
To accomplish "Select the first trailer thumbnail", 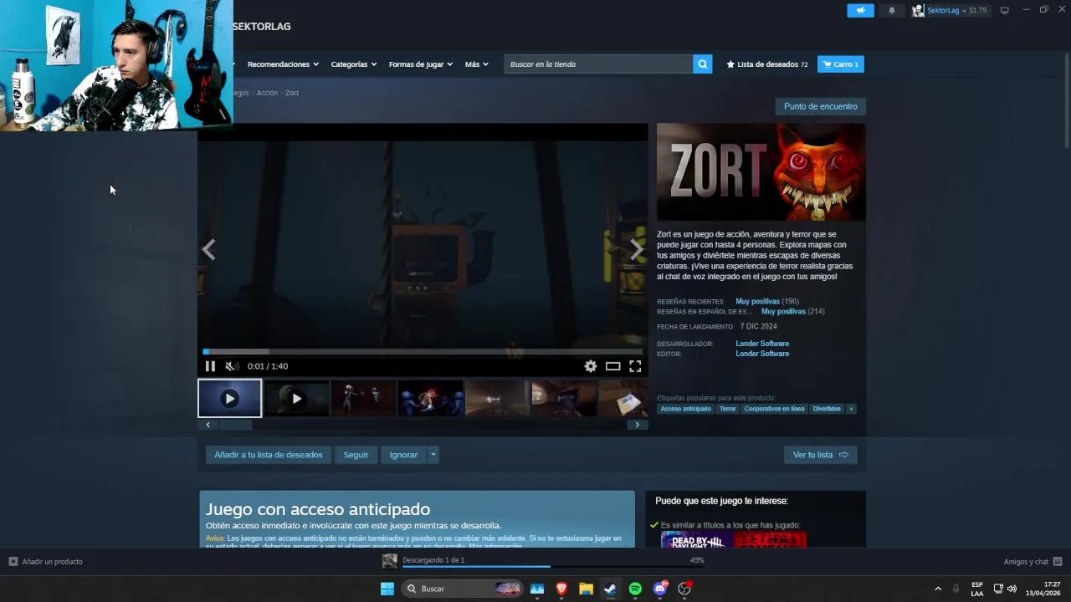I will [229, 399].
